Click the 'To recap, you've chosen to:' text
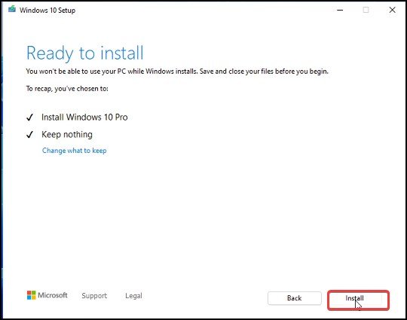407x320 pixels. click(67, 89)
